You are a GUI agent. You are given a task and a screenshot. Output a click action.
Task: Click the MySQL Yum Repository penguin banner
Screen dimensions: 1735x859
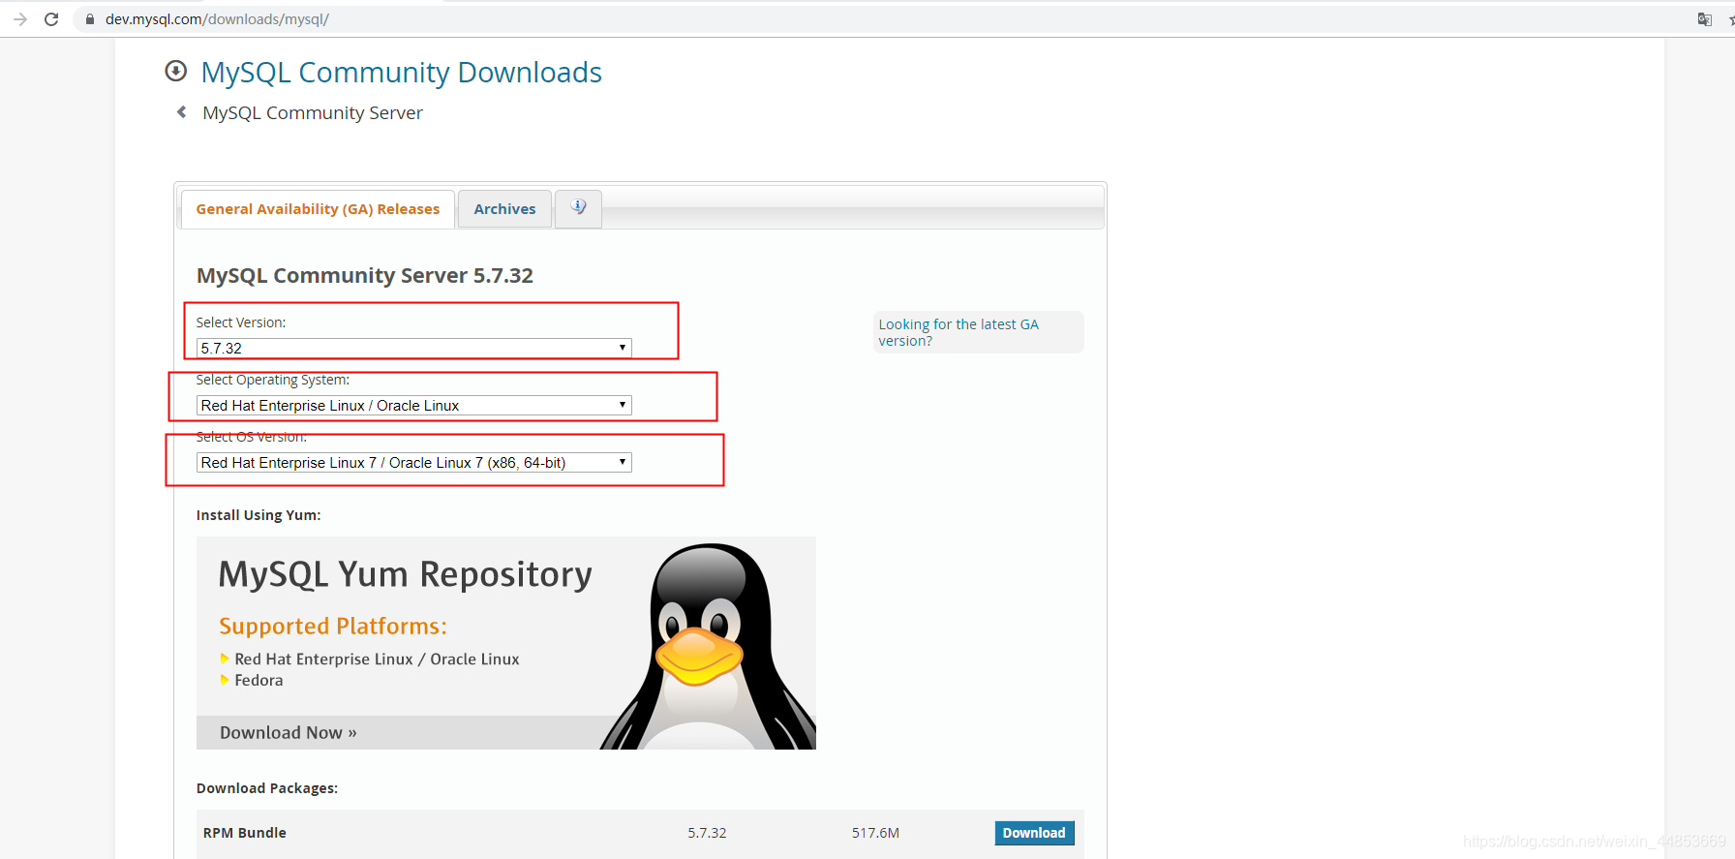pyautogui.click(x=506, y=643)
